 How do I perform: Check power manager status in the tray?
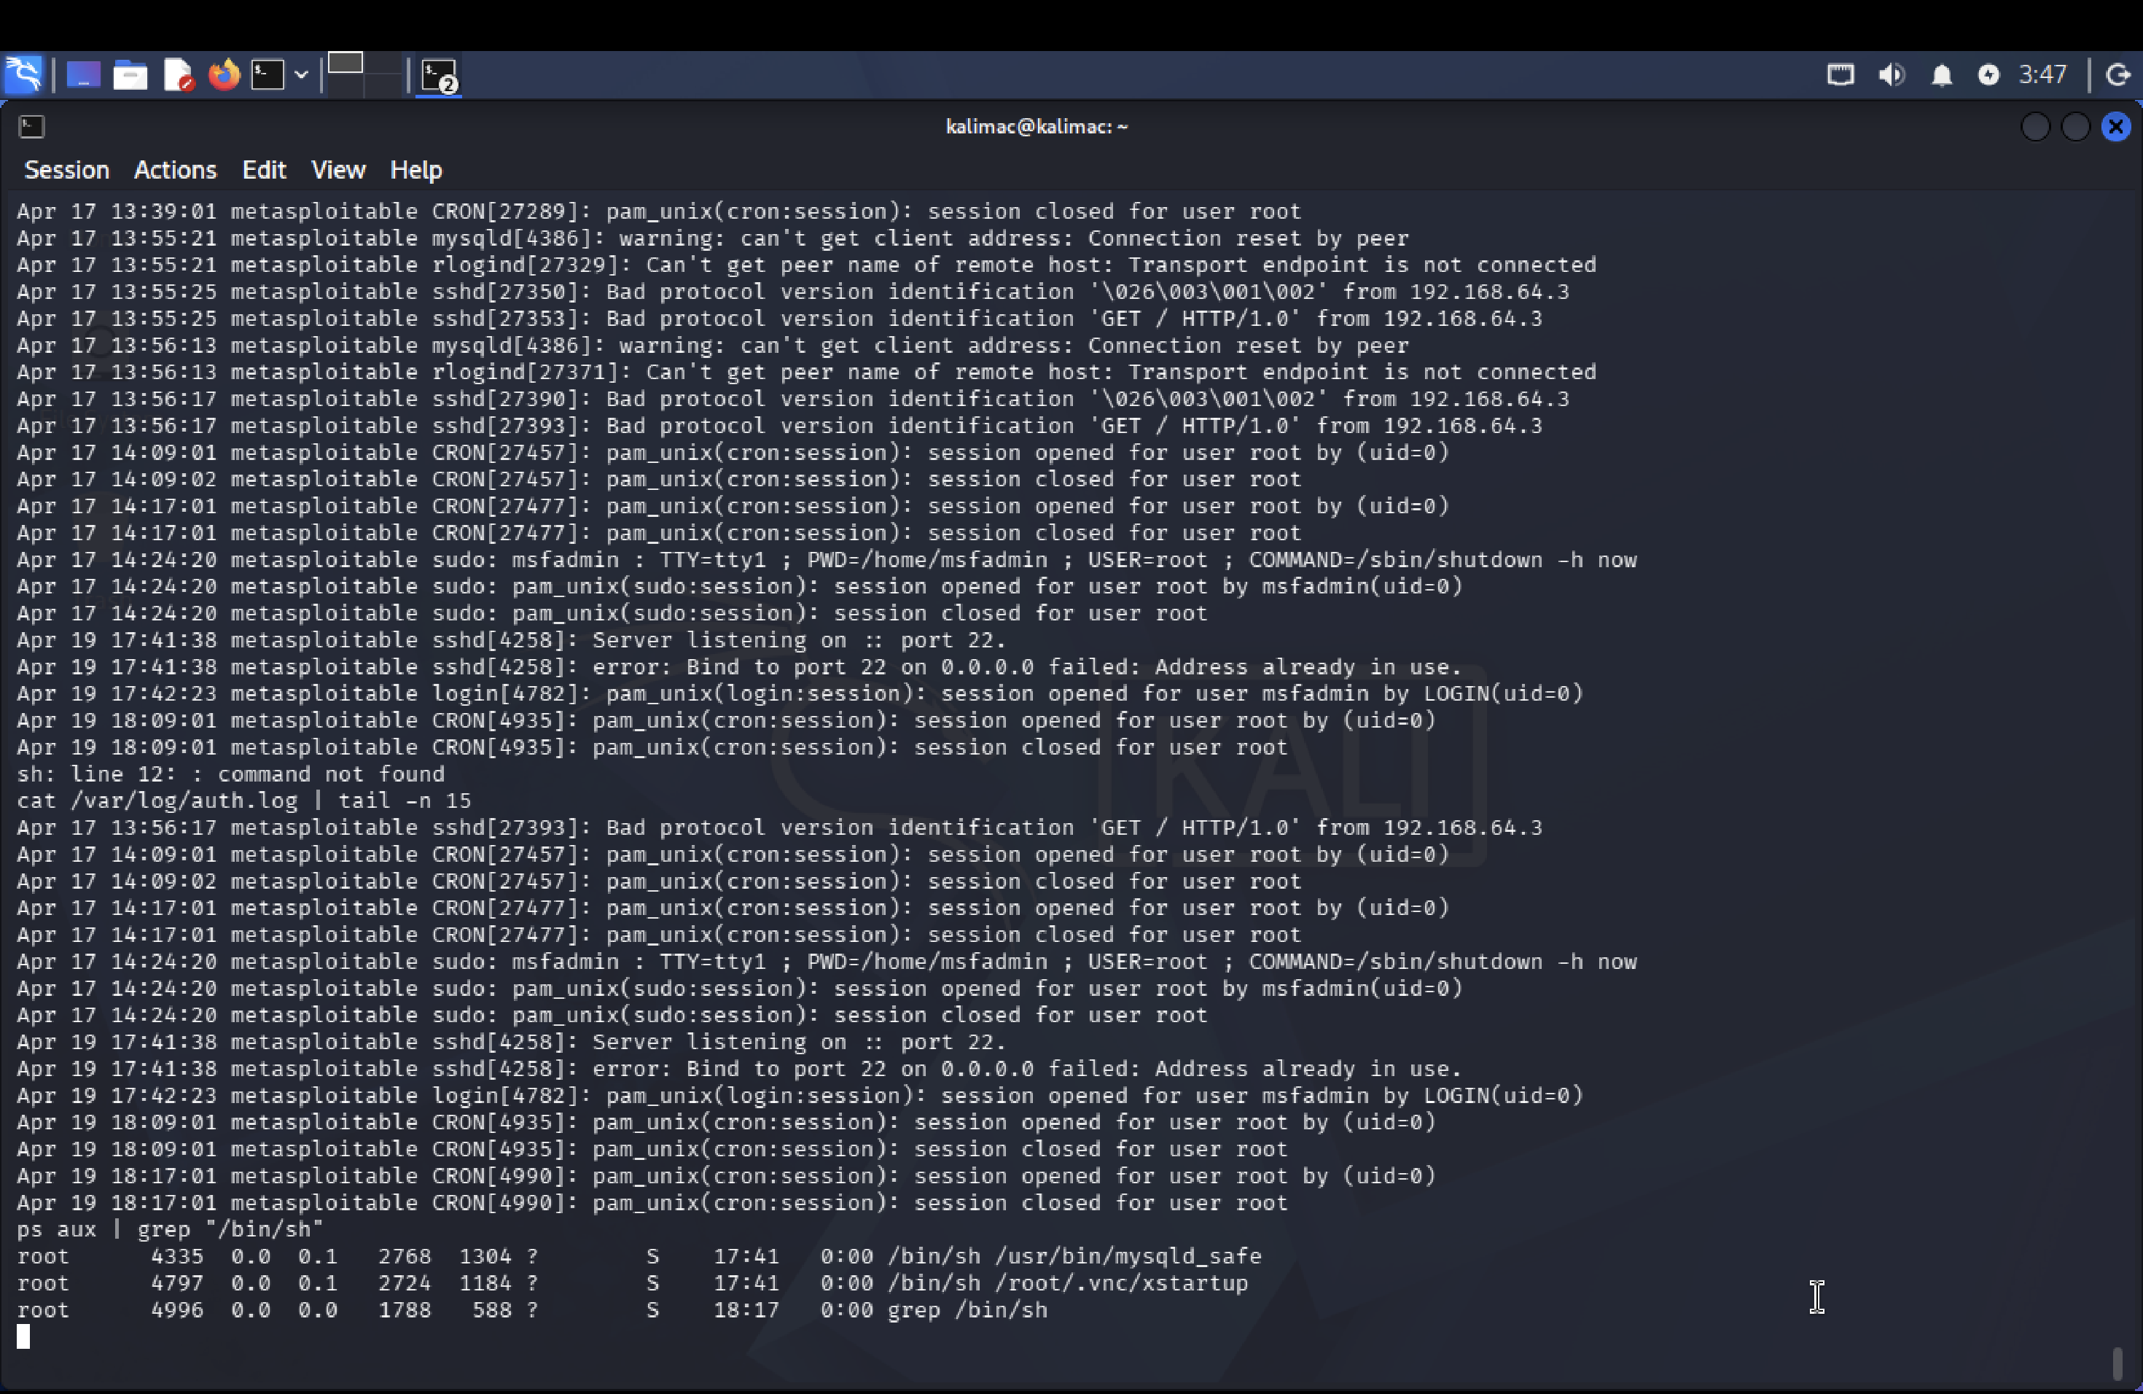[1989, 75]
